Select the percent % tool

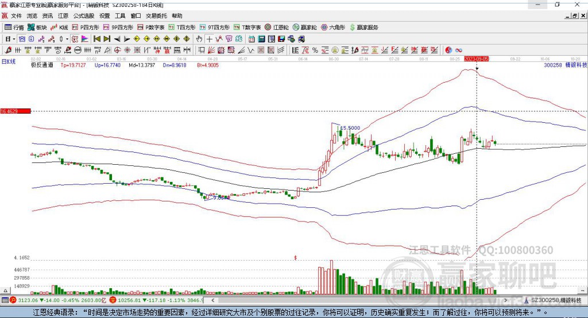pos(315,50)
